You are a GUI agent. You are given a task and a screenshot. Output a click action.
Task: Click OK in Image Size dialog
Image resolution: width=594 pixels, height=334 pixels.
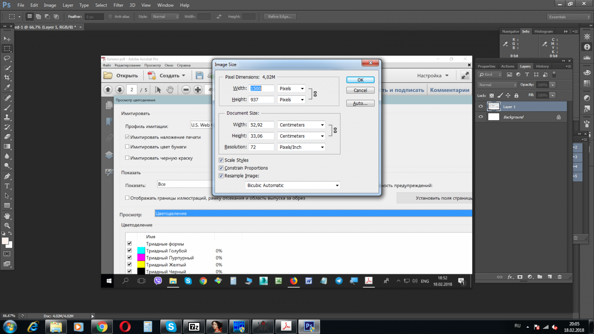(x=360, y=80)
